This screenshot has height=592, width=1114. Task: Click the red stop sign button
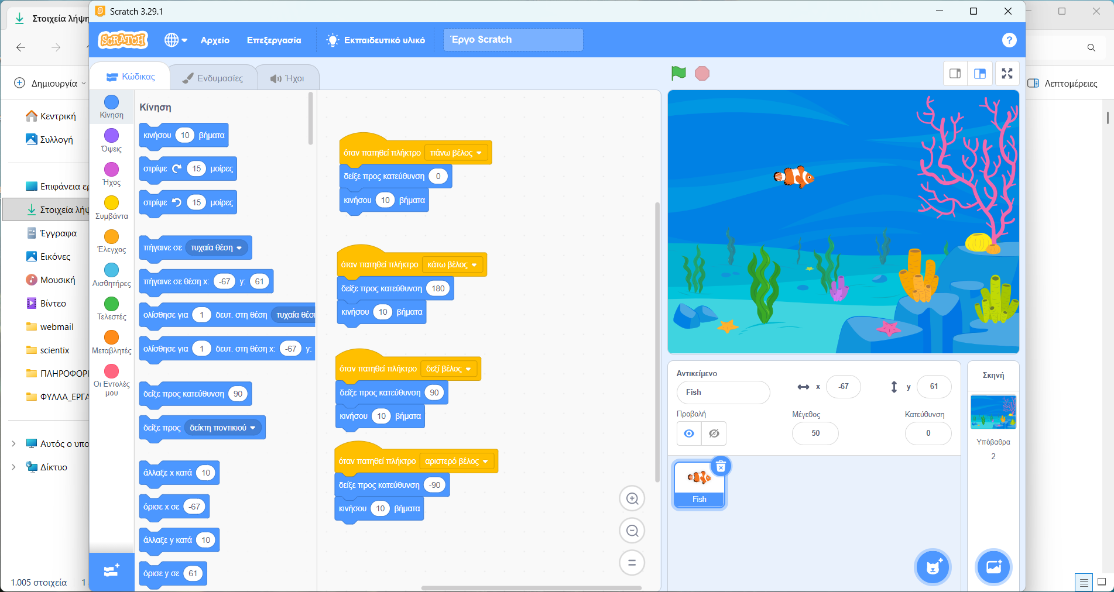click(x=702, y=73)
